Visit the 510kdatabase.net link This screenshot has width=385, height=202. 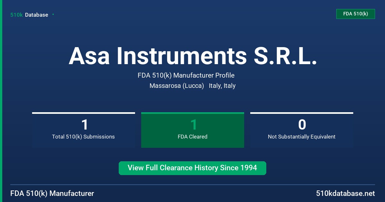point(346,193)
